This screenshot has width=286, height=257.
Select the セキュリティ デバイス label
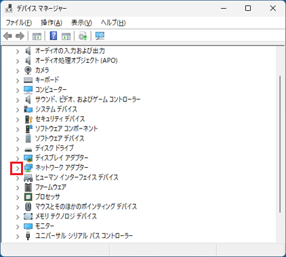pos(60,119)
